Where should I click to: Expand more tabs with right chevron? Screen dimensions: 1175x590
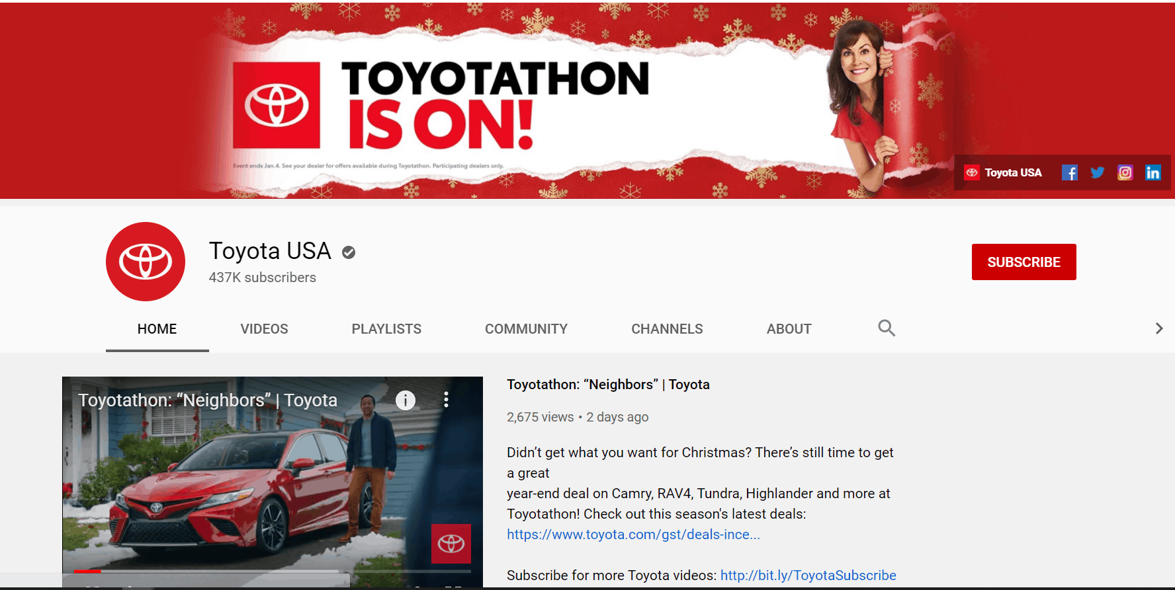(x=1158, y=328)
